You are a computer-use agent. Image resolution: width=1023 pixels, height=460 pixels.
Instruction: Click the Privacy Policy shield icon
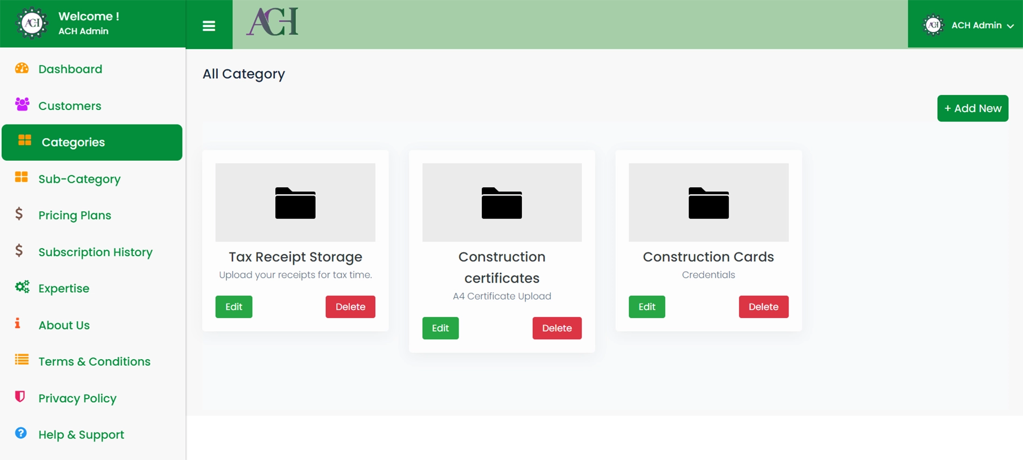pyautogui.click(x=20, y=396)
